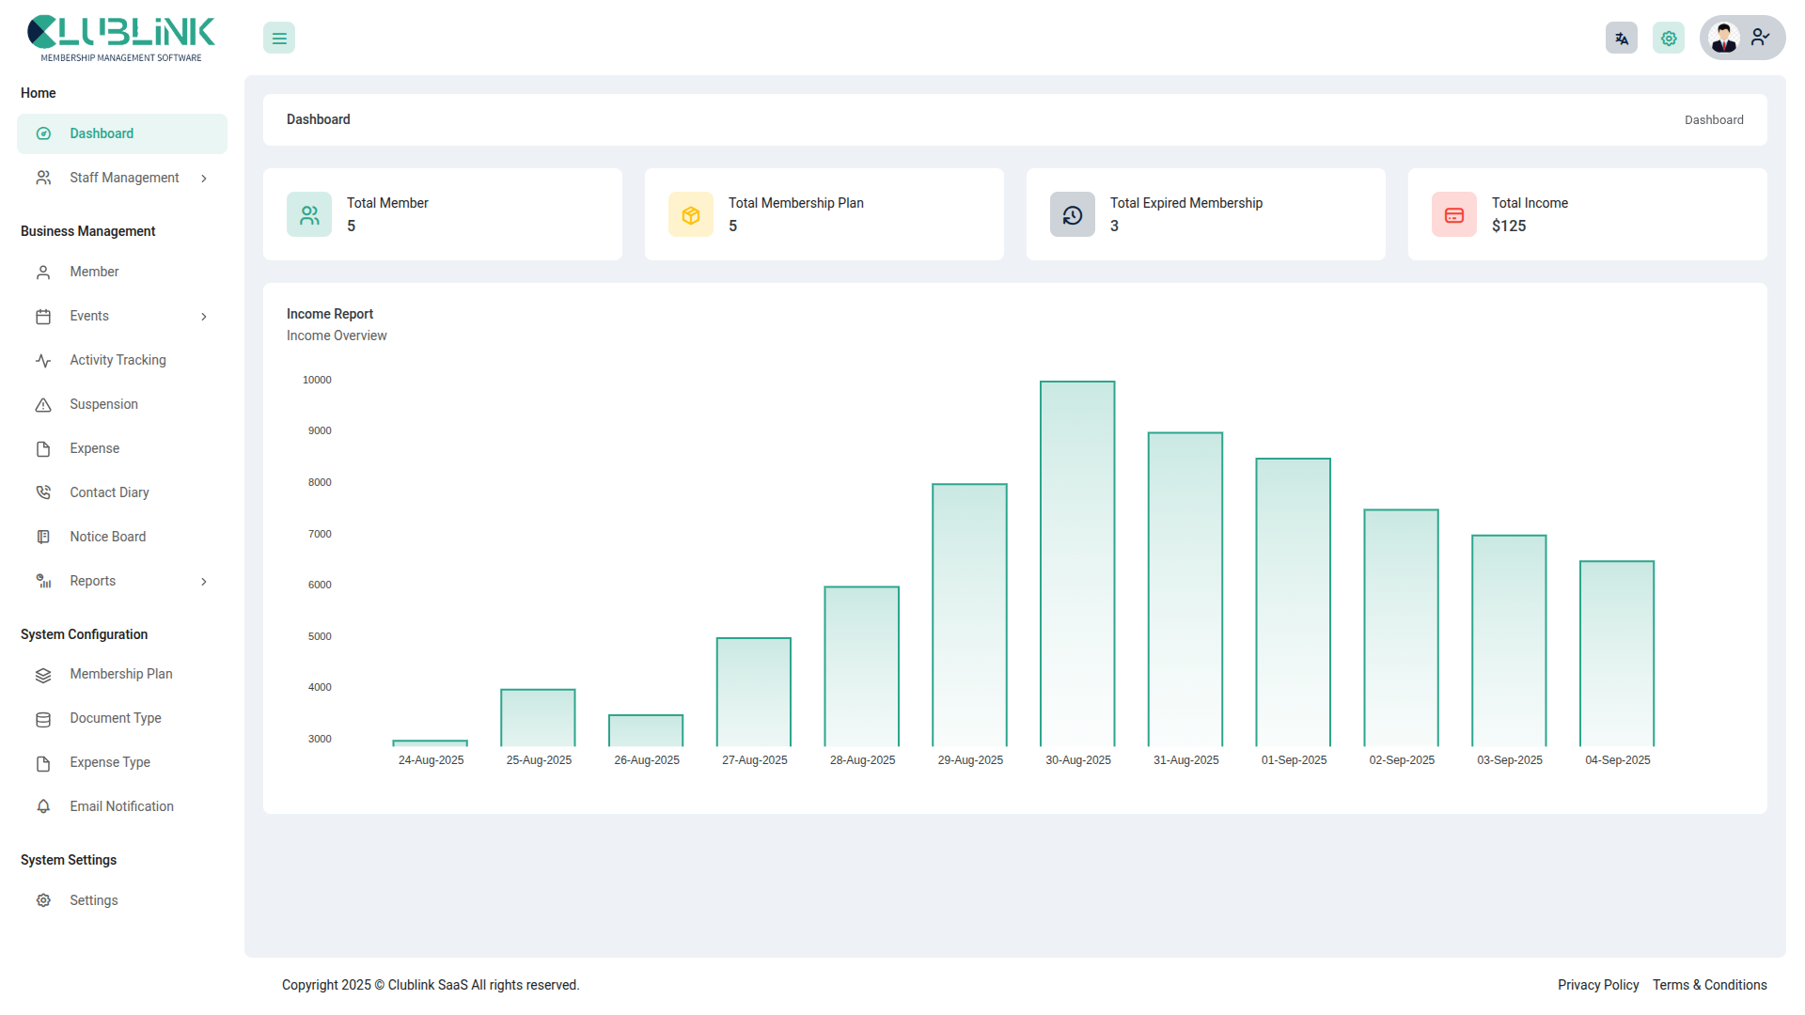Click the Total Income card wallet icon
This screenshot has height=1015, width=1805.
(x=1453, y=214)
